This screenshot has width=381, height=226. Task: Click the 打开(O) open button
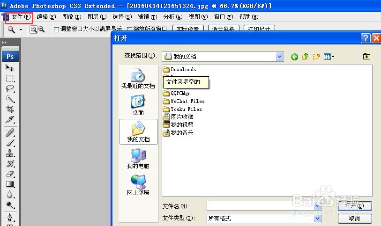pyautogui.click(x=354, y=206)
